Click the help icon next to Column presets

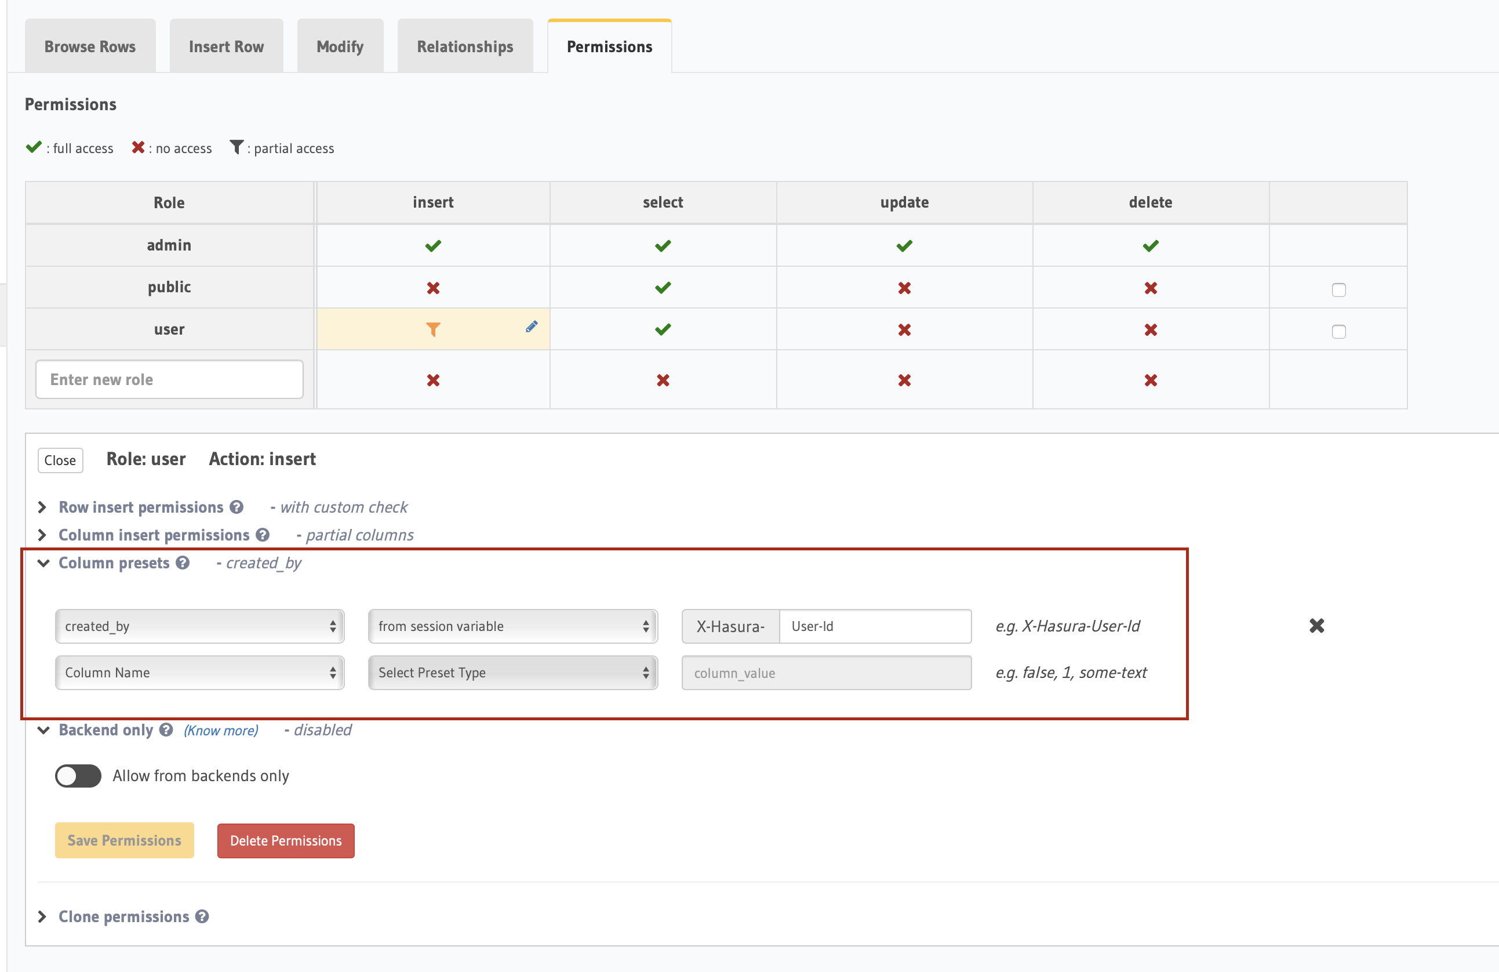[183, 563]
